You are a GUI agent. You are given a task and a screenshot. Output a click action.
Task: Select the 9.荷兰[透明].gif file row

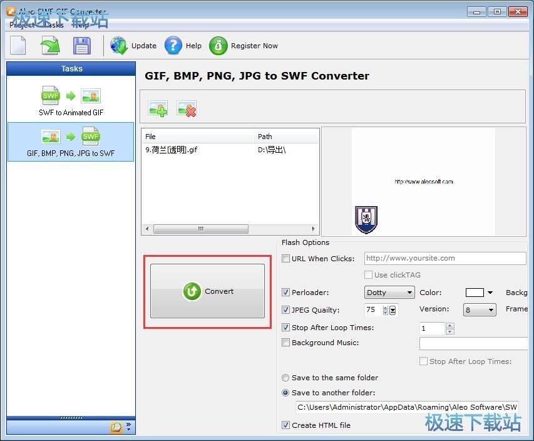pyautogui.click(x=230, y=150)
